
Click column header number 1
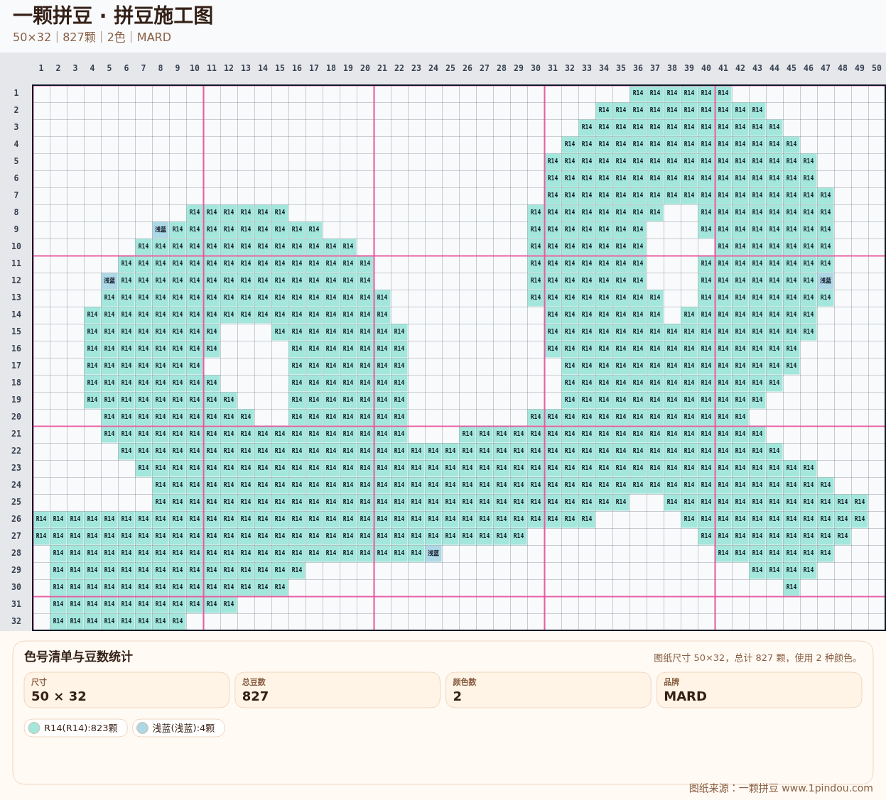pyautogui.click(x=41, y=68)
